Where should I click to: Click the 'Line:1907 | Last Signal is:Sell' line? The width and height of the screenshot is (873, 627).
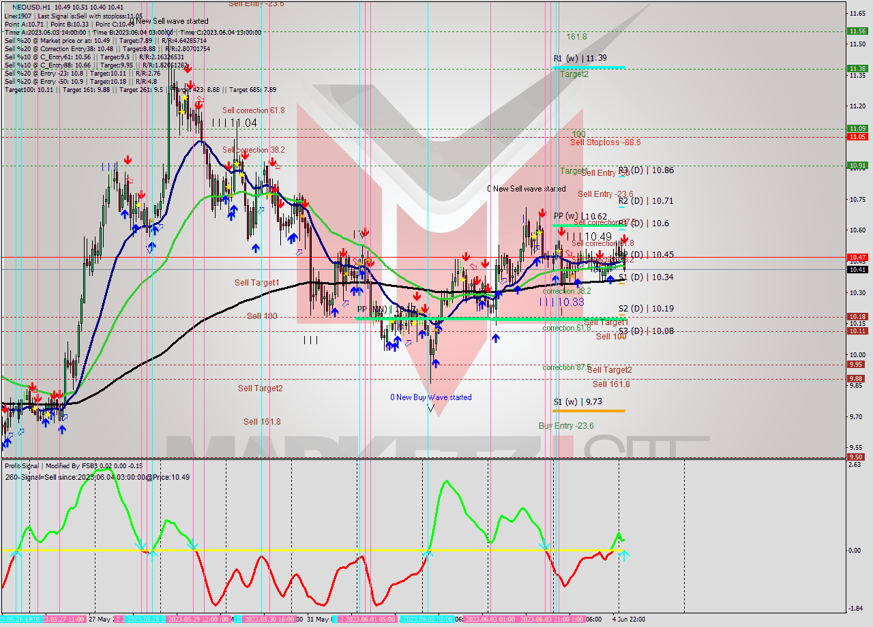point(74,16)
